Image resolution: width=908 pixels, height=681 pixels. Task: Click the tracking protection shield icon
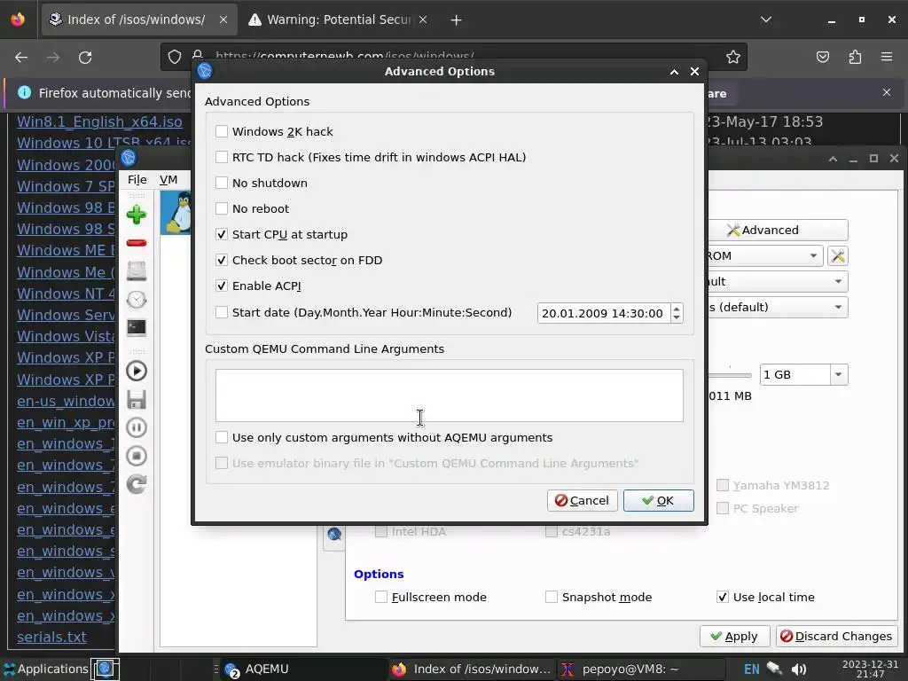click(x=175, y=57)
